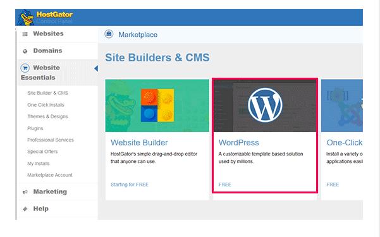380x237 pixels.
Task: Click the Website Builder blocks thumbnail
Action: tap(157, 106)
